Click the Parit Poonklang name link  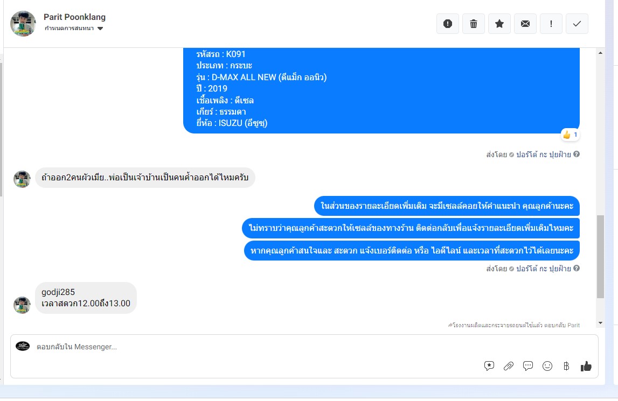click(x=74, y=17)
